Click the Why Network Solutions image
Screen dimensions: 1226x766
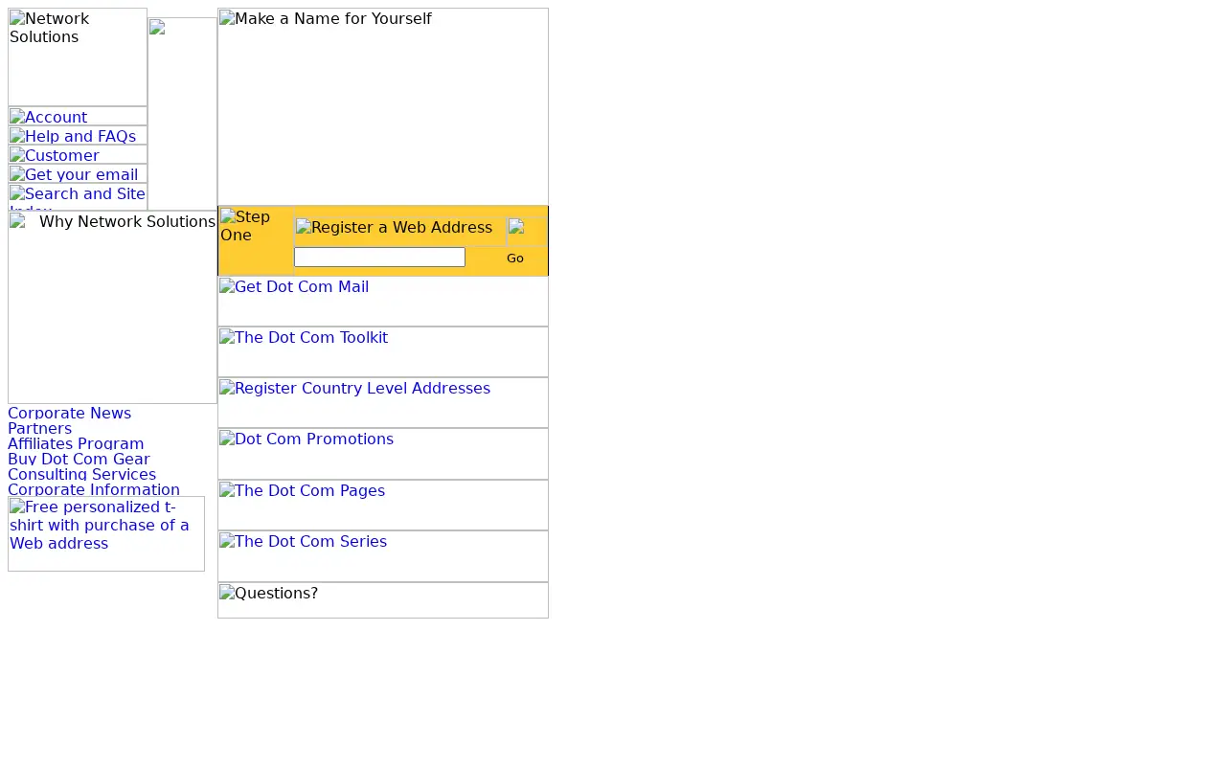[113, 307]
